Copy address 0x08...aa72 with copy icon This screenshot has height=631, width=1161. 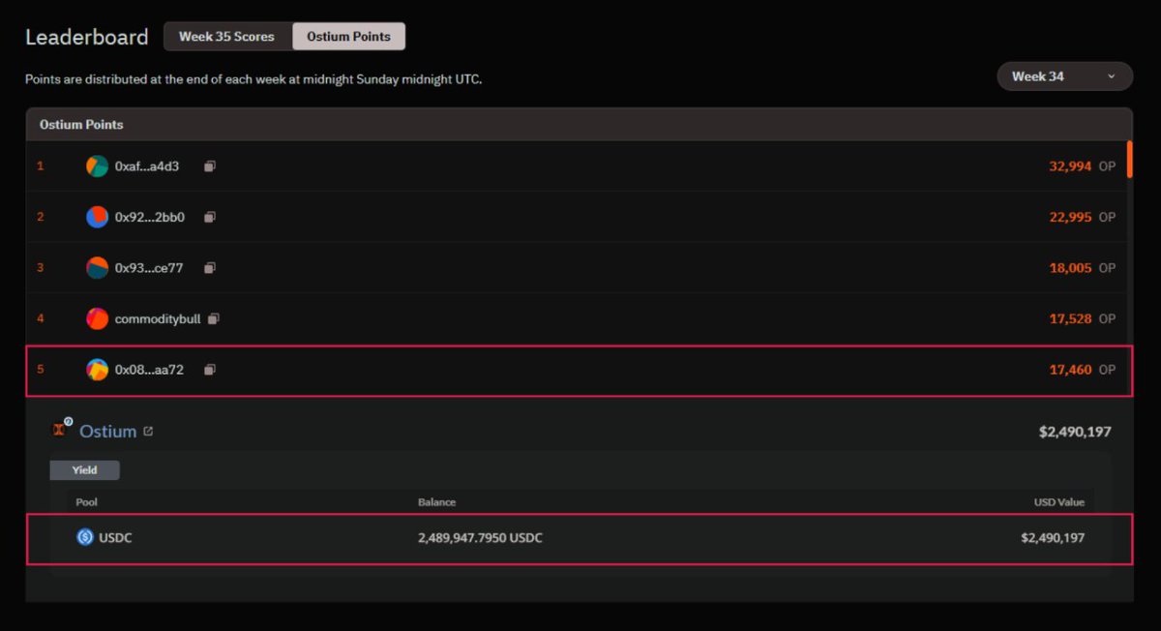(210, 369)
